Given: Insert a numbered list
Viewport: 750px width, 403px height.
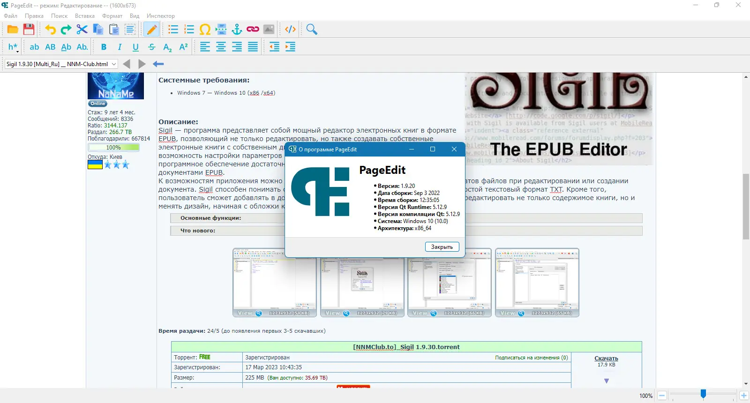Looking at the screenshot, I should [189, 30].
